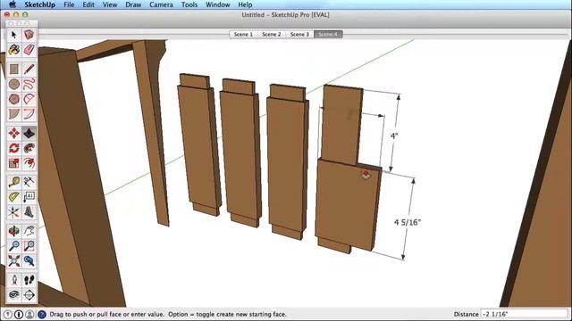Open the View menu
This screenshot has height=321, width=572.
pyautogui.click(x=109, y=4)
